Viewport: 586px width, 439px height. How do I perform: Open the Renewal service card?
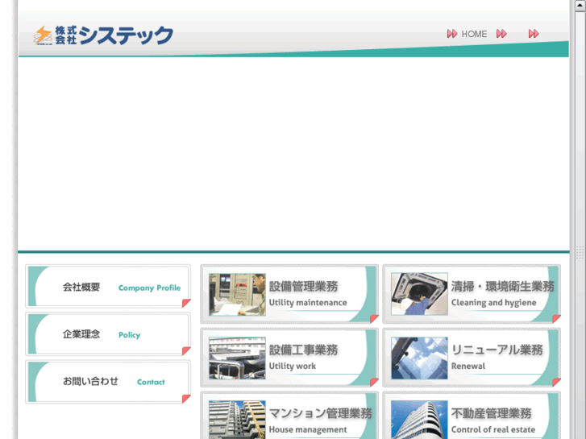[x=472, y=358]
